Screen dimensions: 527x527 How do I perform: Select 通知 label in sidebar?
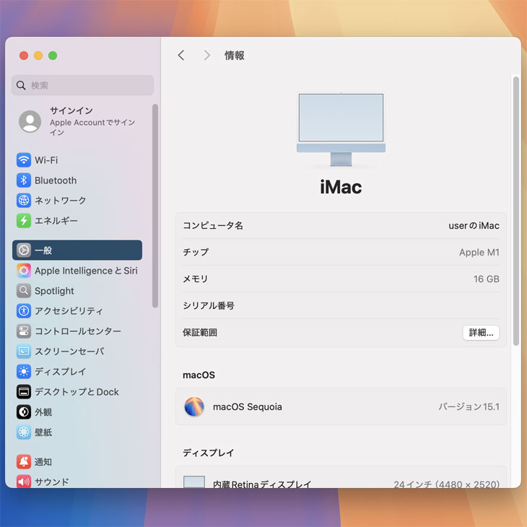[43, 462]
